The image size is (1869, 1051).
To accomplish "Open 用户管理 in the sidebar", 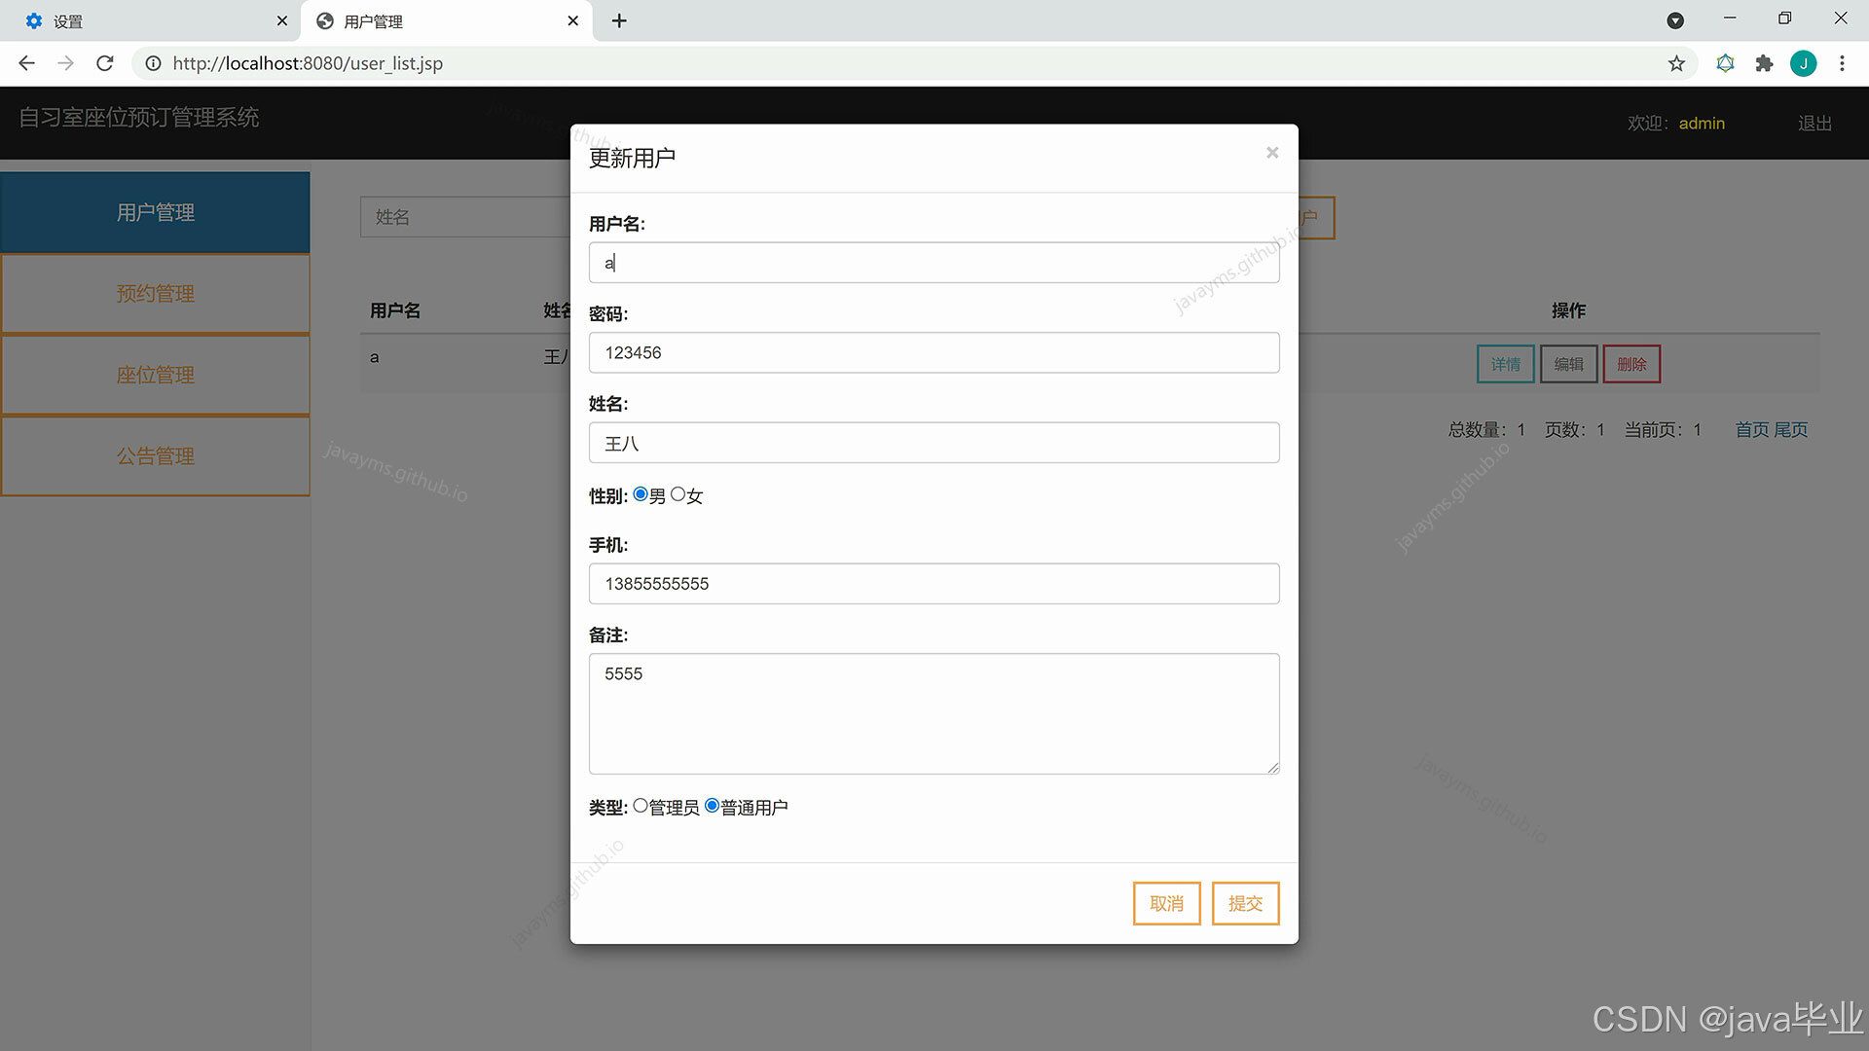I will pos(156,212).
